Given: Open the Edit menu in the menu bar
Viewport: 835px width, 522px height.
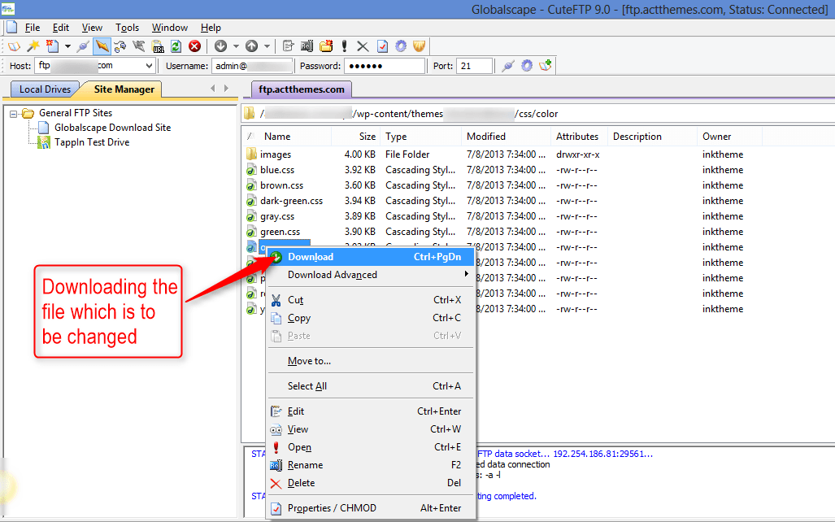Looking at the screenshot, I should pos(61,28).
